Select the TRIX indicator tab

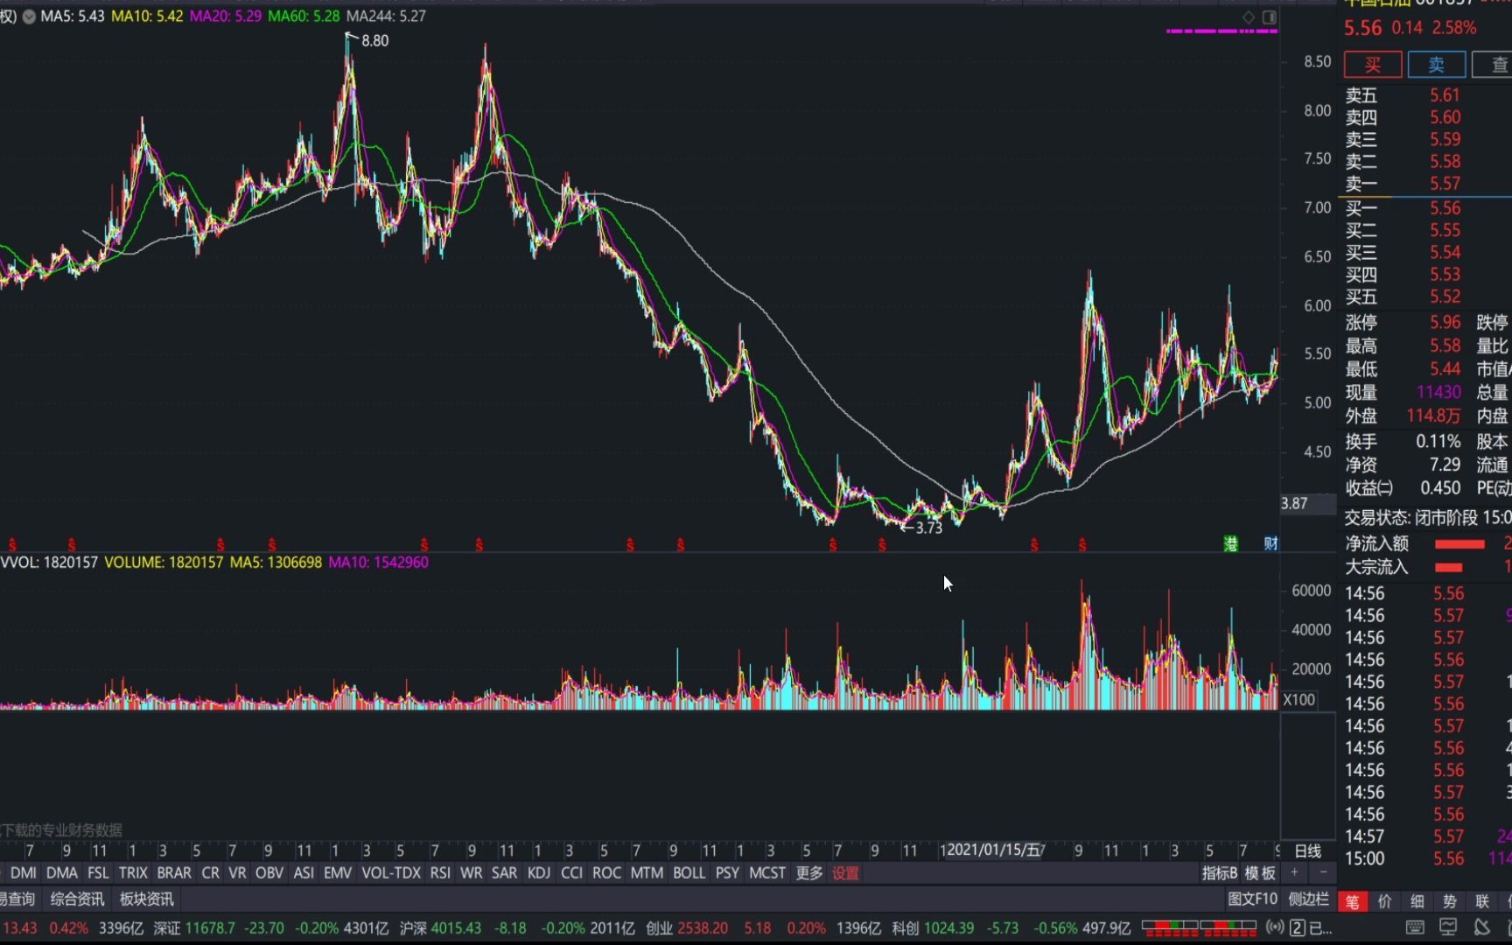(133, 873)
